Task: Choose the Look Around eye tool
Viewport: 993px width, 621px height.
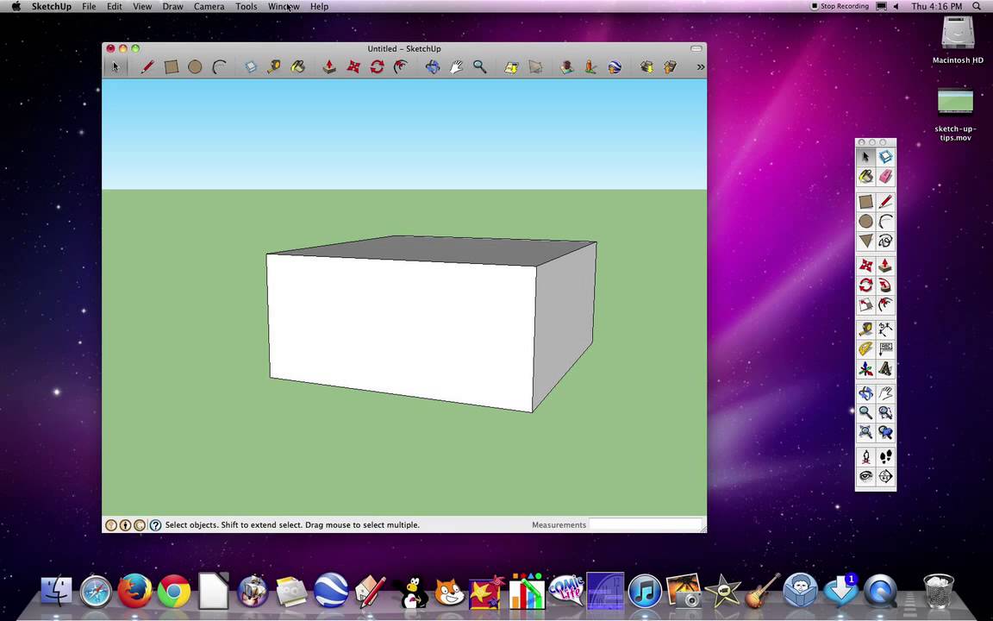Action: [x=865, y=476]
